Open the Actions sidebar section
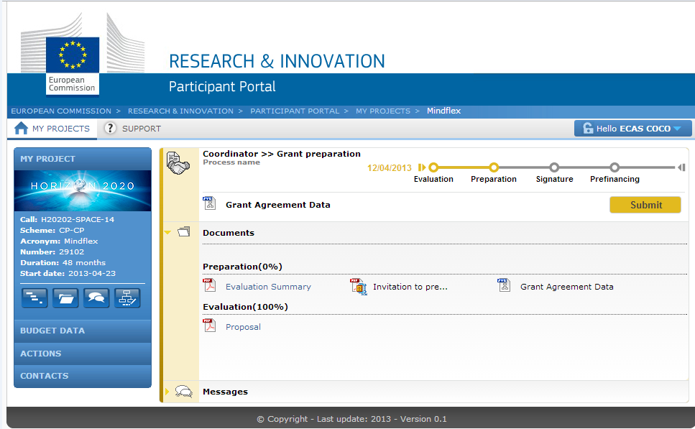This screenshot has width=695, height=429. click(x=83, y=354)
